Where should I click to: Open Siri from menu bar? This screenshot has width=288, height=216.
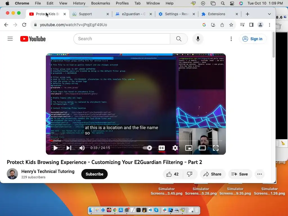[241, 3]
